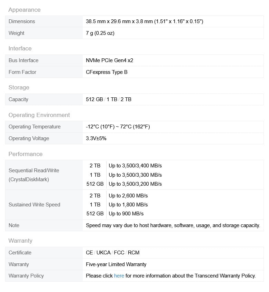
Task: Click the "here" warranty policy link
Action: pos(119,276)
